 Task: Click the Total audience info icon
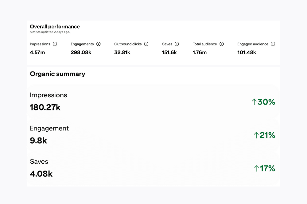tap(222, 44)
